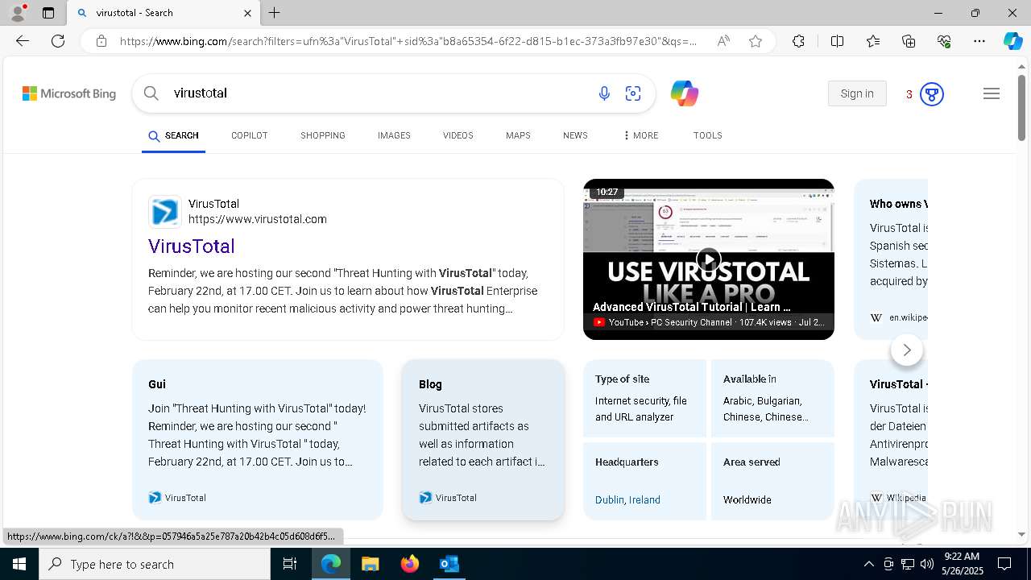The width and height of the screenshot is (1031, 580).
Task: Refresh the page with reload icon
Action: [58, 41]
